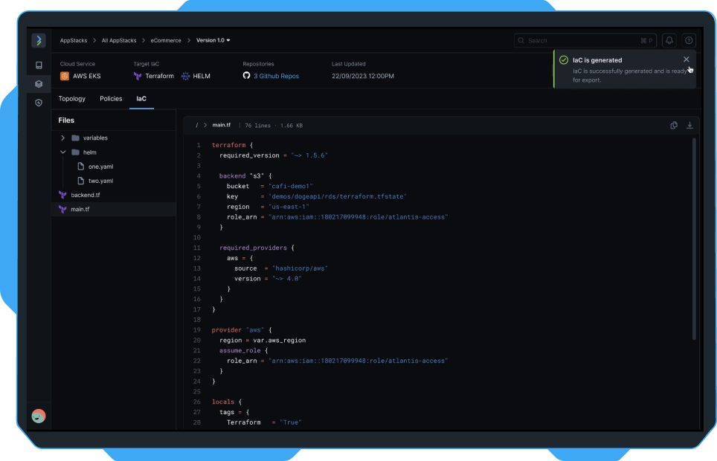Viewport: 717px width, 461px height.
Task: Click the "us-east-1" region code line
Action: [x=268, y=207]
